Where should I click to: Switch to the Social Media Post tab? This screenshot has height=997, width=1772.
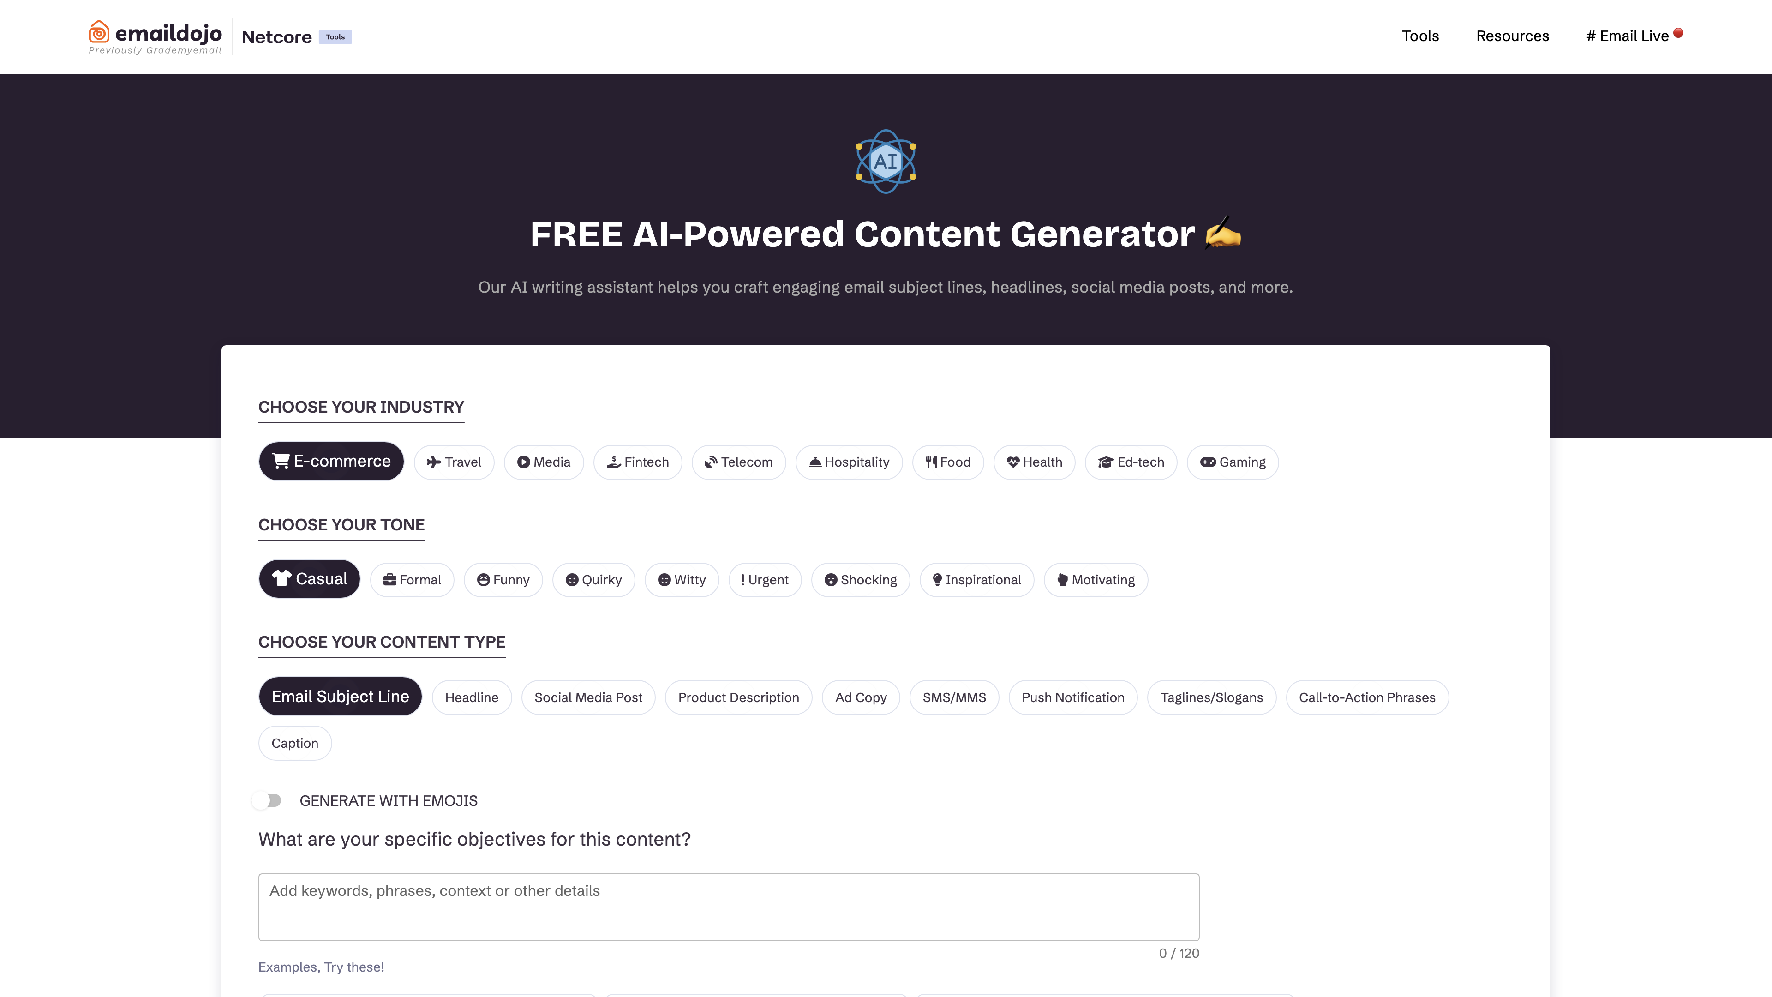click(589, 697)
